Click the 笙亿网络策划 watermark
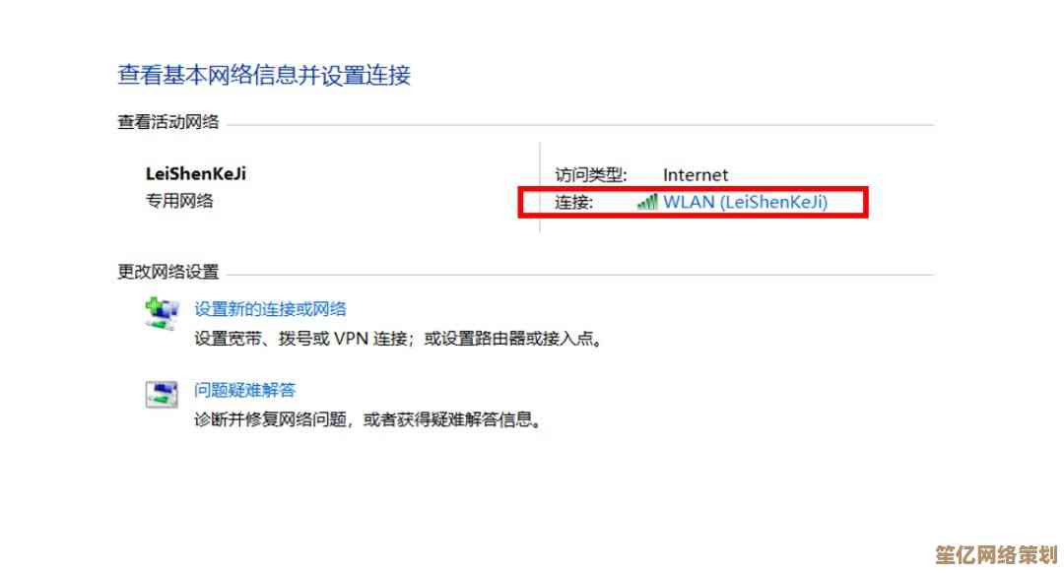Screen dimensions: 1064x573 (997, 554)
